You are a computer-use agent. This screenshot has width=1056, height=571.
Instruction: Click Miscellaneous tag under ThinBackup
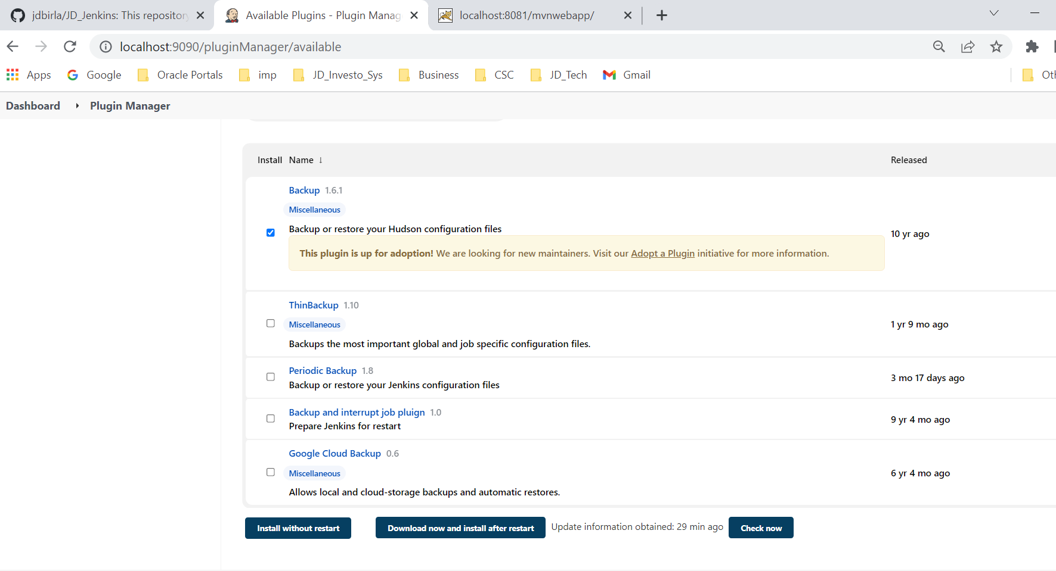click(x=314, y=324)
